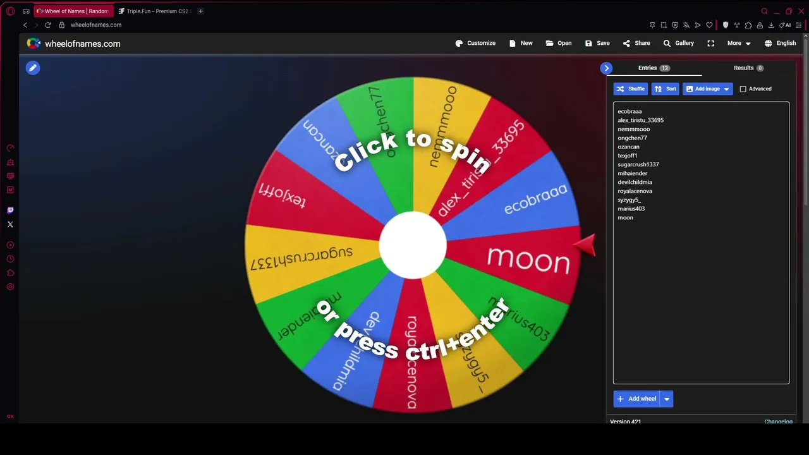
Task: Open the page translate icon
Action: tap(686, 25)
